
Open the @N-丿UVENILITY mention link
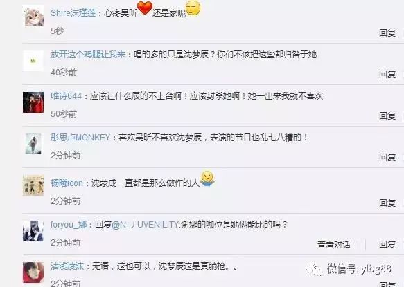(146, 225)
